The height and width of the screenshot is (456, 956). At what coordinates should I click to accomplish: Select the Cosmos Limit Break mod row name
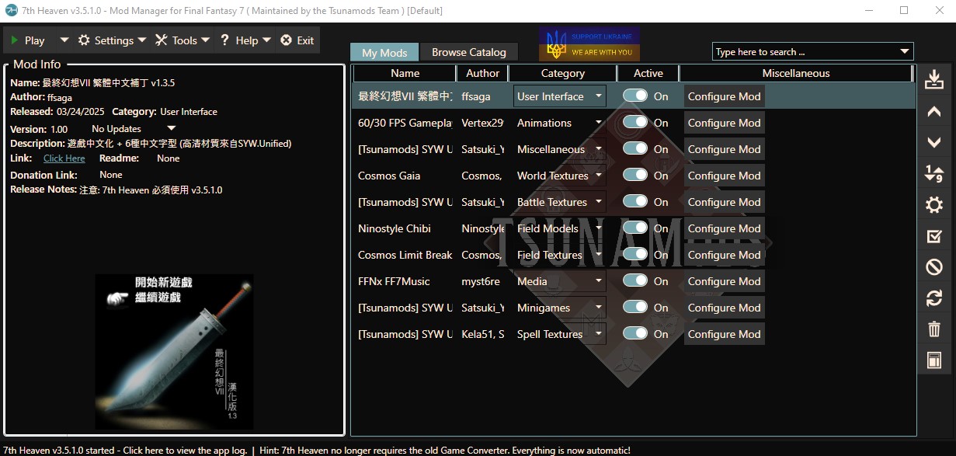click(405, 255)
